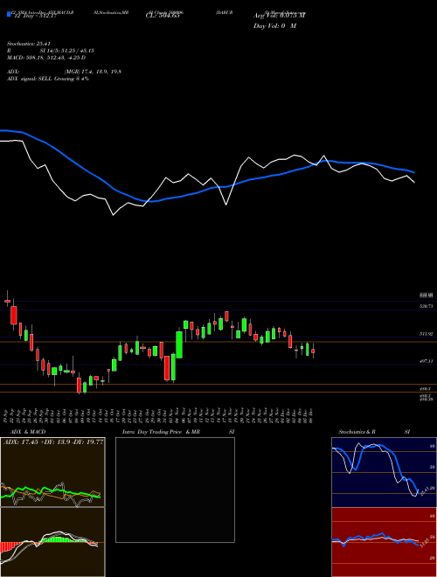Click the 'Stochastics & R' panel heading
Viewport: 437px width, 577px height.
(x=357, y=432)
